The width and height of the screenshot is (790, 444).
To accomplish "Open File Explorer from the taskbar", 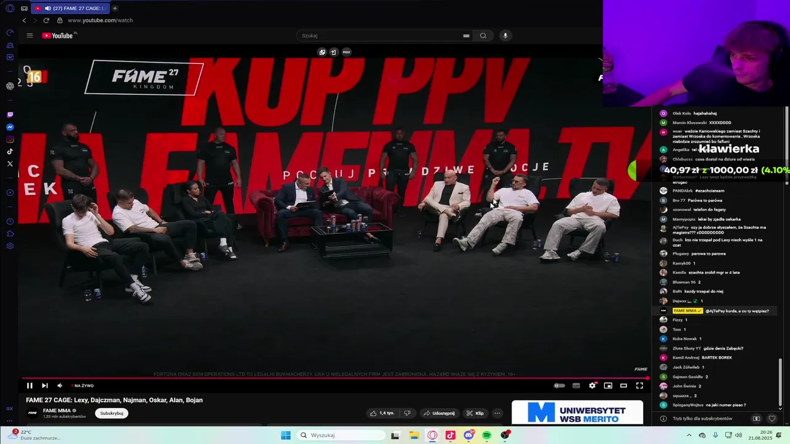I will (414, 435).
